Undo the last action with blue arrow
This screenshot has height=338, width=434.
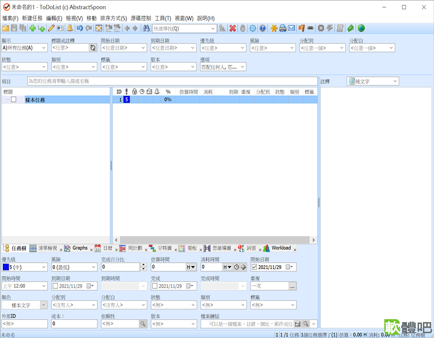coord(80,28)
